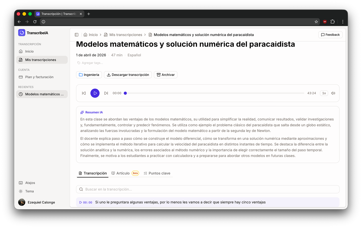Screen dimensions: 362x228
Task: Click Descargar transcripción
Action: click(128, 74)
